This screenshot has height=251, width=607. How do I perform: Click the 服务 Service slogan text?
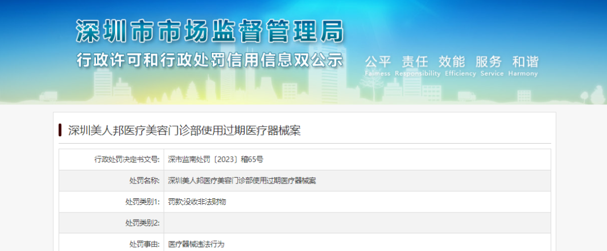tap(488, 65)
